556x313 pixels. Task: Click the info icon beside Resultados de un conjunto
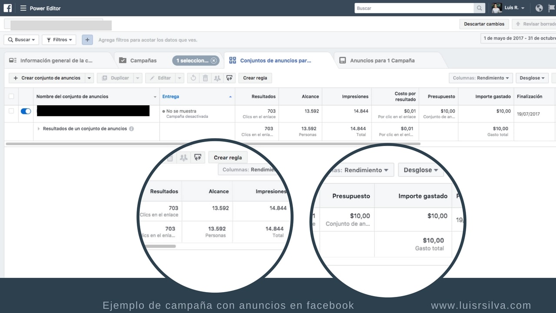tap(131, 129)
